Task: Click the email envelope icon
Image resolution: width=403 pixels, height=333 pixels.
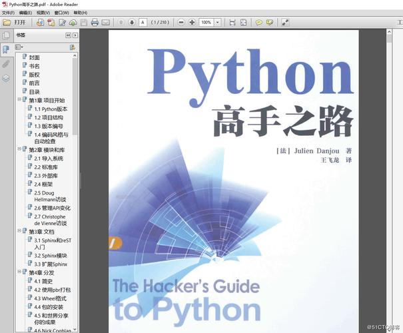Action: tap(106, 23)
